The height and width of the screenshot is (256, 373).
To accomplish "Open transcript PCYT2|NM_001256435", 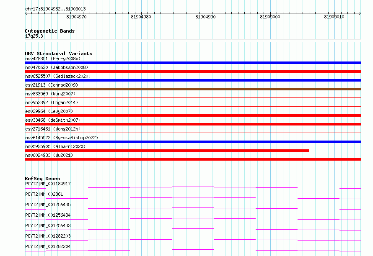I will click(48, 205).
